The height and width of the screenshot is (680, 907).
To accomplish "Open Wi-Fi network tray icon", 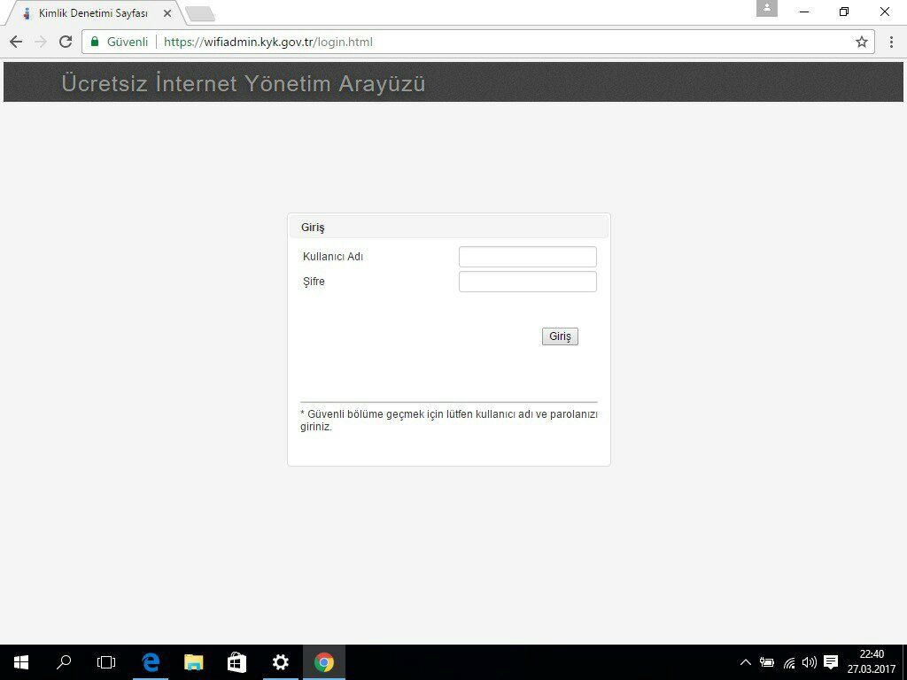I will 789,662.
